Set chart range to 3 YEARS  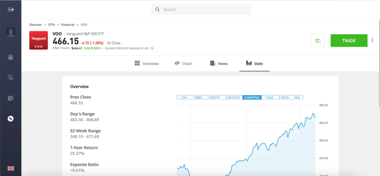(284, 98)
